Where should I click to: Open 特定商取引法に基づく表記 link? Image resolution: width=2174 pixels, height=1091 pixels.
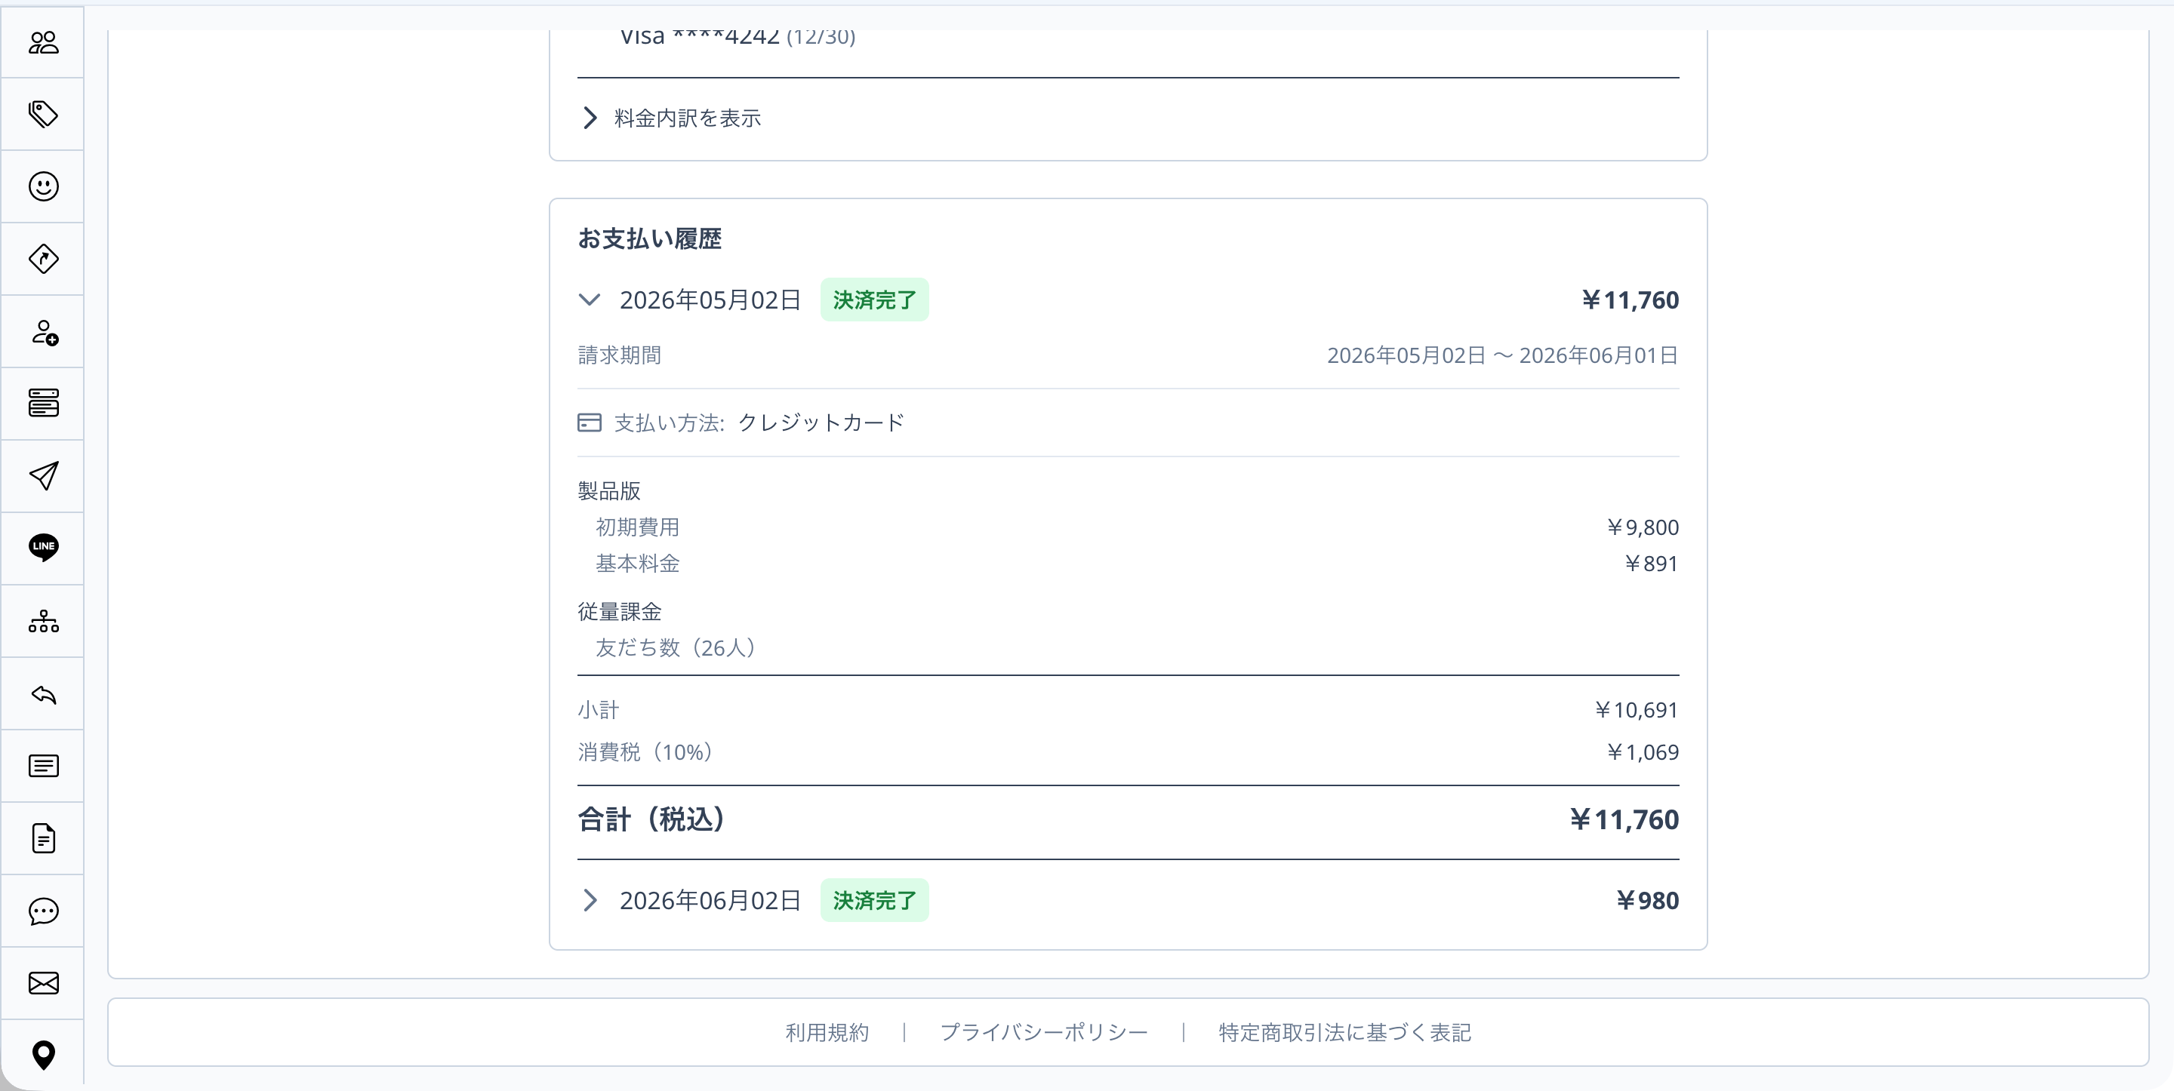pyautogui.click(x=1344, y=1033)
